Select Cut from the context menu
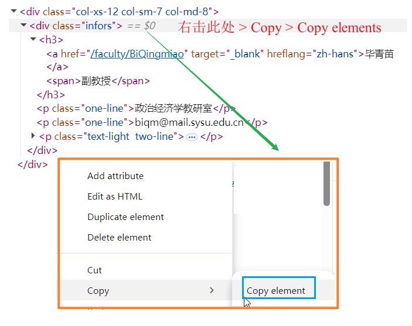The height and width of the screenshot is (326, 412). click(x=94, y=270)
